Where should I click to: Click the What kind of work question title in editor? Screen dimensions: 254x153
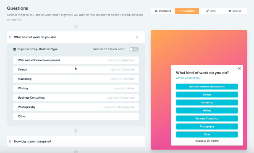pos(35,37)
